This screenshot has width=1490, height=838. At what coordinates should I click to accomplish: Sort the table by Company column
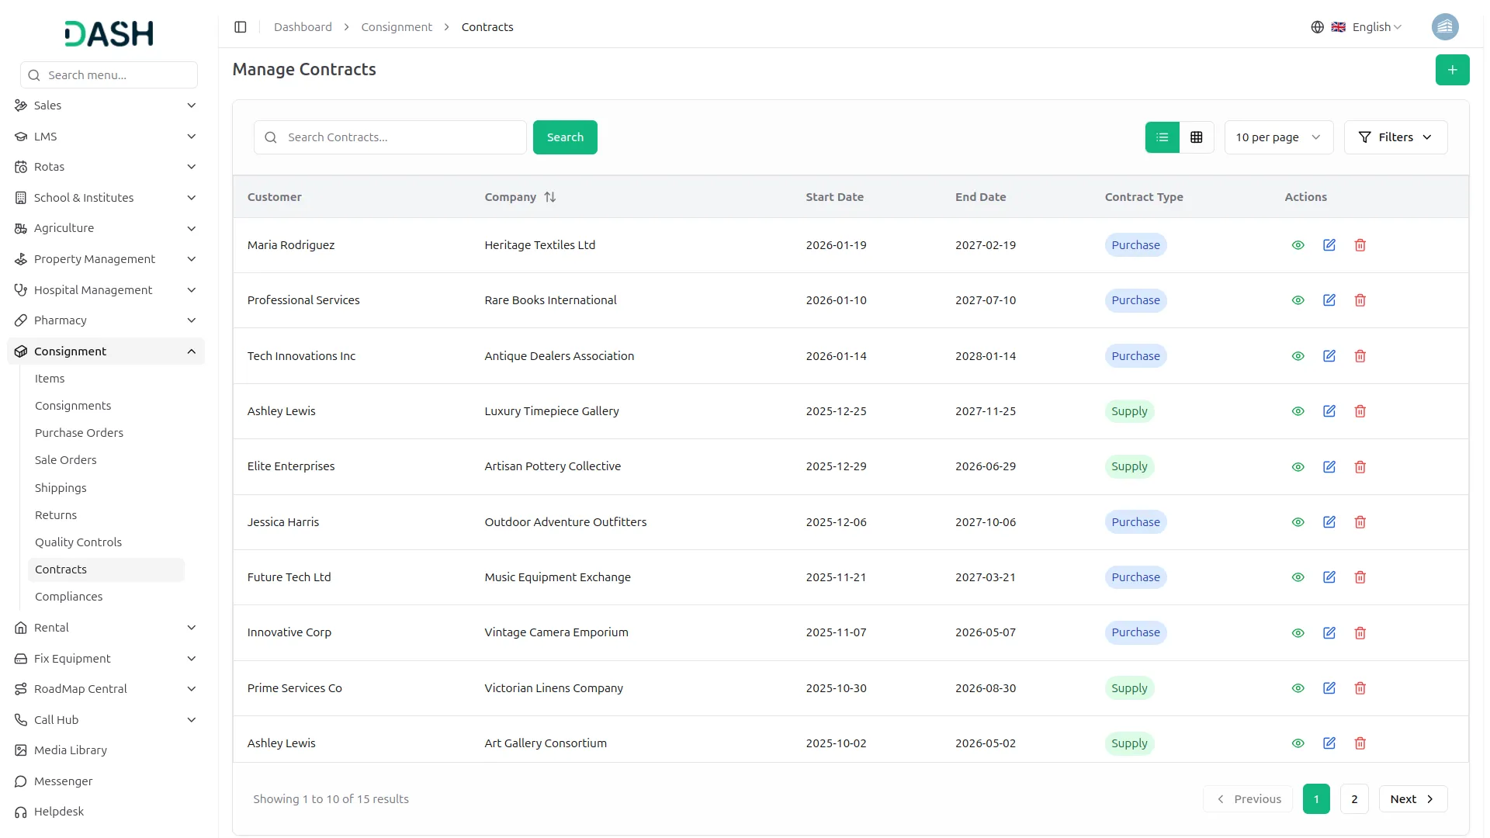[549, 197]
